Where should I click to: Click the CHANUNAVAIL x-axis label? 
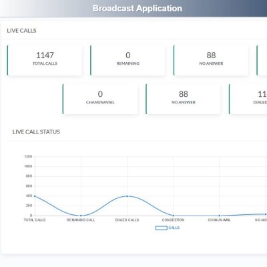pyautogui.click(x=219, y=220)
